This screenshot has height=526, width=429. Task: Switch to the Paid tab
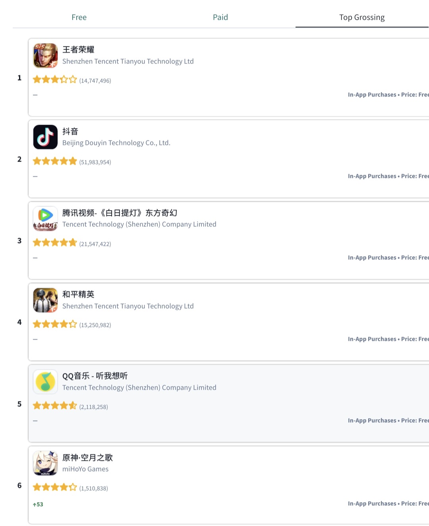tap(220, 17)
